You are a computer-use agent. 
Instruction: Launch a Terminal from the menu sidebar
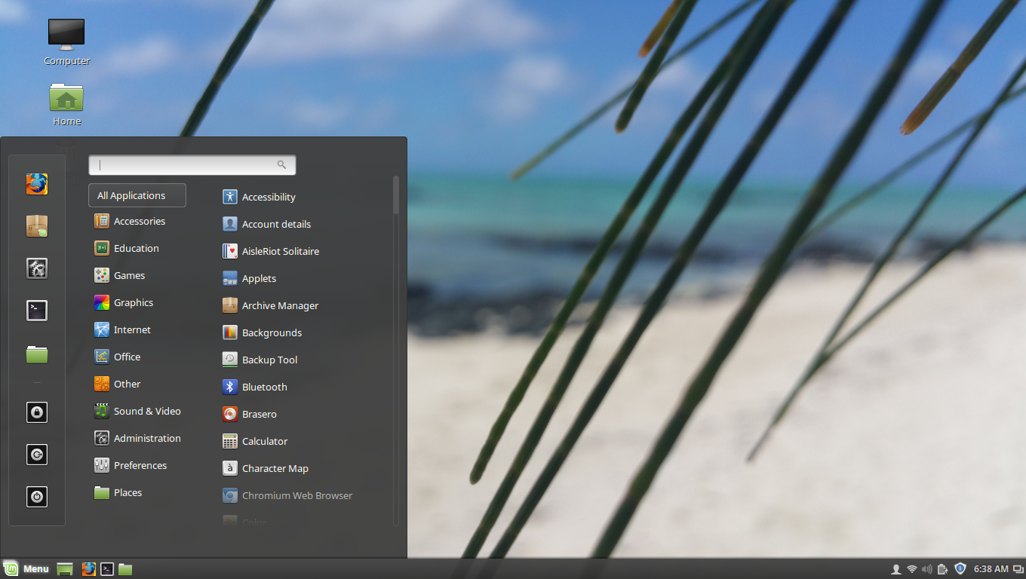pyautogui.click(x=36, y=310)
